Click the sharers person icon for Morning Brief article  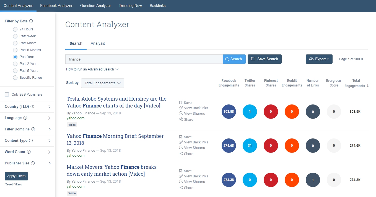[x=181, y=148]
